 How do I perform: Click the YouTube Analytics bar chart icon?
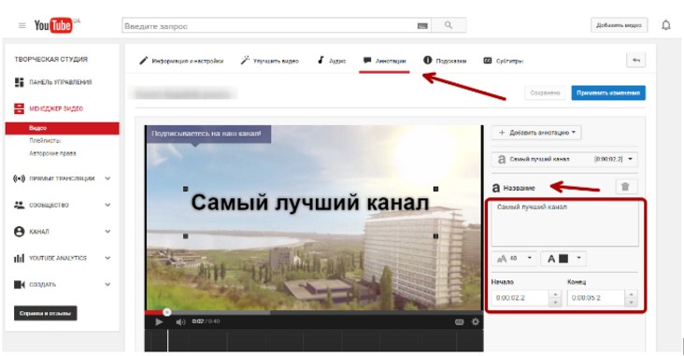[x=20, y=258]
